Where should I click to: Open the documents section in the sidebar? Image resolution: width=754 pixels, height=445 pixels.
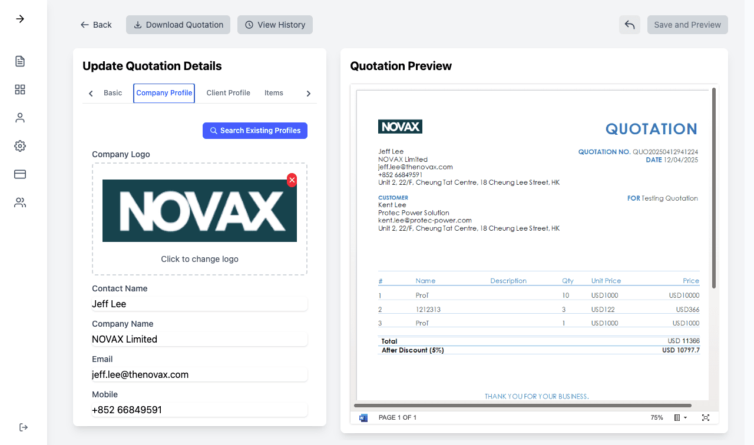[19, 61]
